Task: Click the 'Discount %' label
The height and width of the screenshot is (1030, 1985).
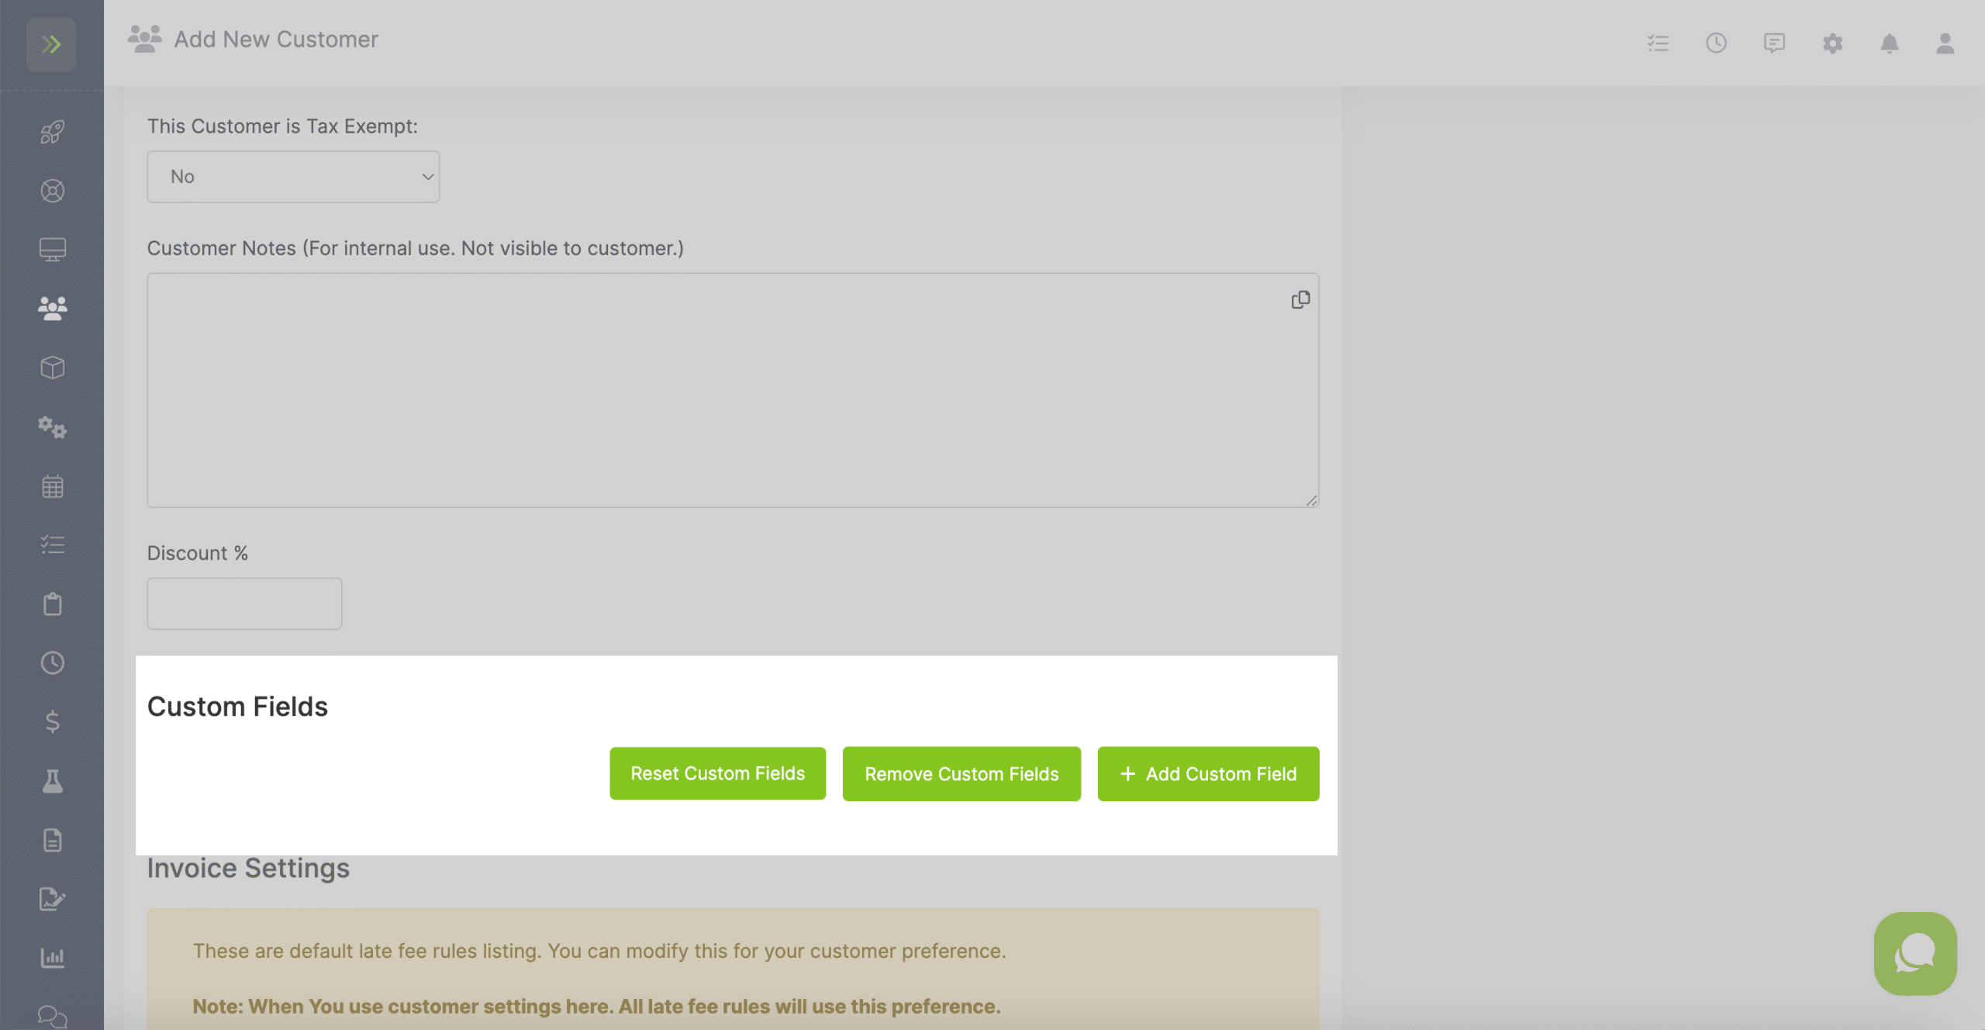Action: point(198,553)
